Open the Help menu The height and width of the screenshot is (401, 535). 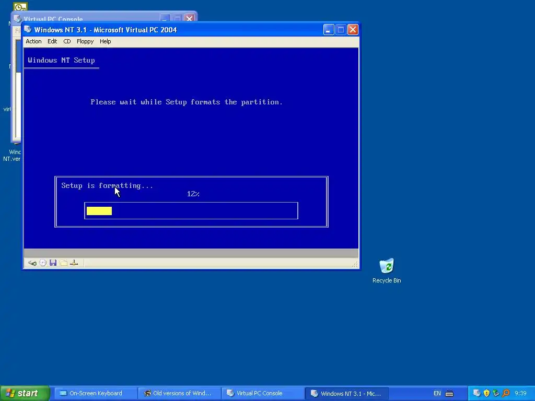105,41
